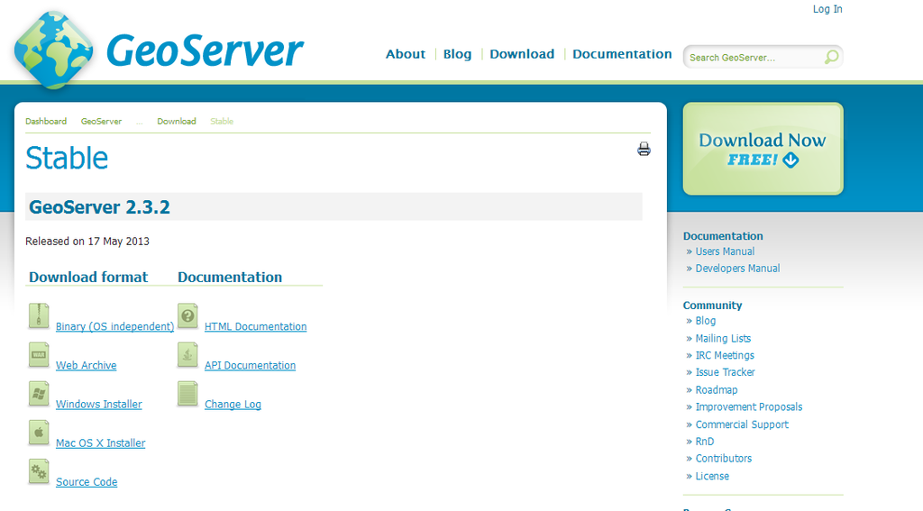Click the Mac OS X Installer link

tap(101, 443)
